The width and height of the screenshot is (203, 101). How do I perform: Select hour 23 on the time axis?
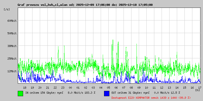click(x=63, y=87)
